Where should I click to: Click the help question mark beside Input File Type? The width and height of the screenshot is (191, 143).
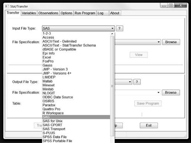(119, 29)
